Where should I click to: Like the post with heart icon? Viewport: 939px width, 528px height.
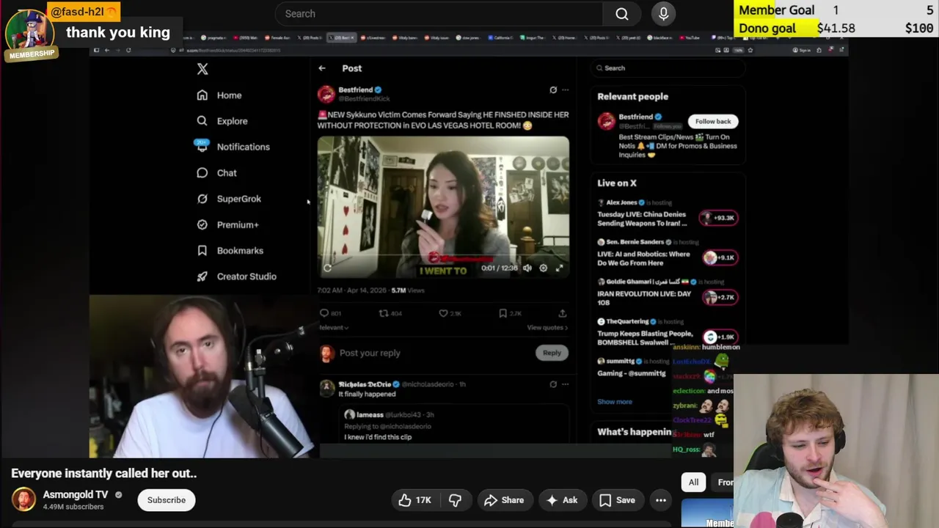(443, 313)
